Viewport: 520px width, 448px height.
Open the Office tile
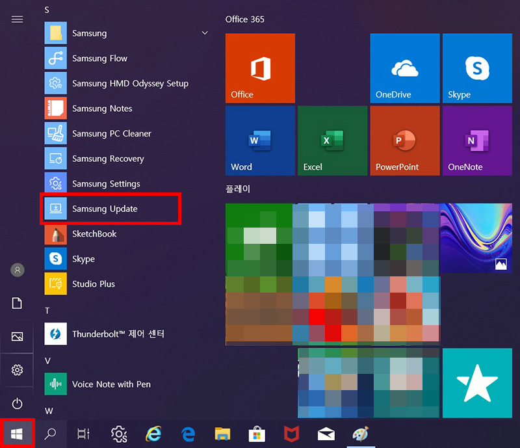click(x=260, y=68)
